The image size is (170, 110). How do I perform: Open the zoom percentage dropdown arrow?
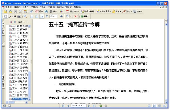click(58, 16)
